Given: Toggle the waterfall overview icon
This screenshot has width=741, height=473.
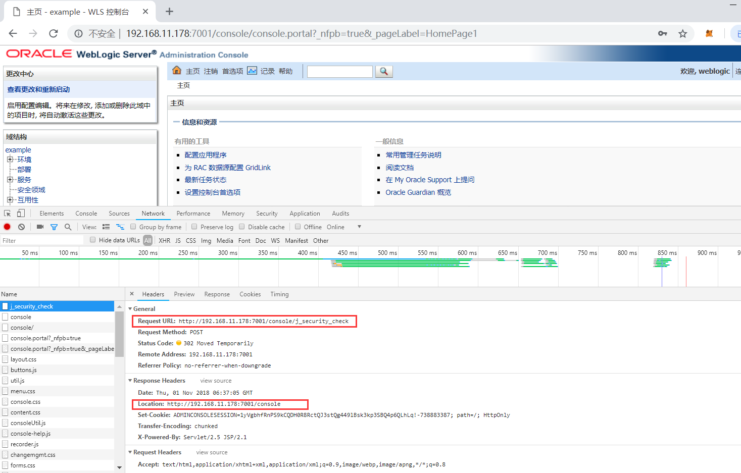Looking at the screenshot, I should point(120,227).
